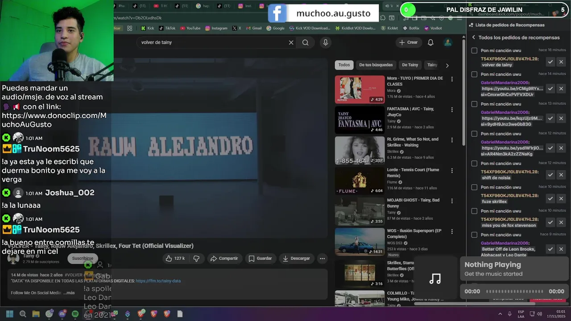Click the Suscribirse button
Screen dimensions: 571x321
coord(83,258)
